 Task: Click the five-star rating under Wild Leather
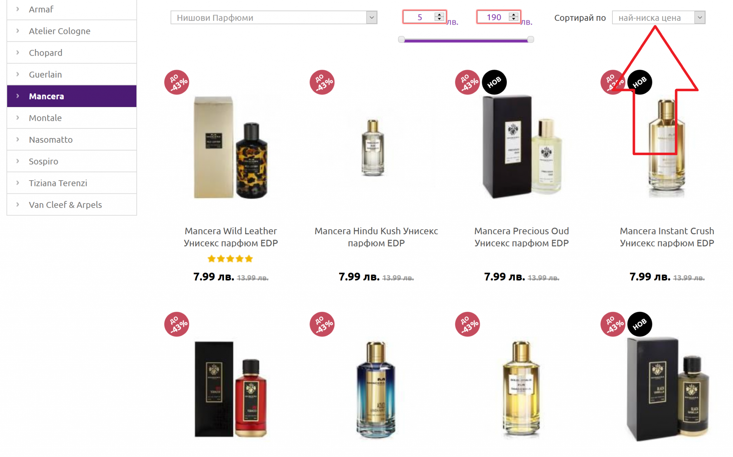[x=230, y=259]
